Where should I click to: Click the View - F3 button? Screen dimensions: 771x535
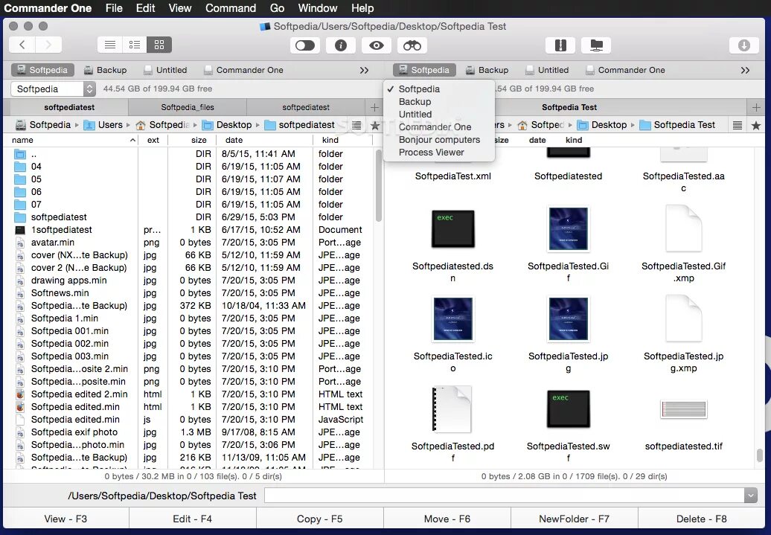point(65,519)
